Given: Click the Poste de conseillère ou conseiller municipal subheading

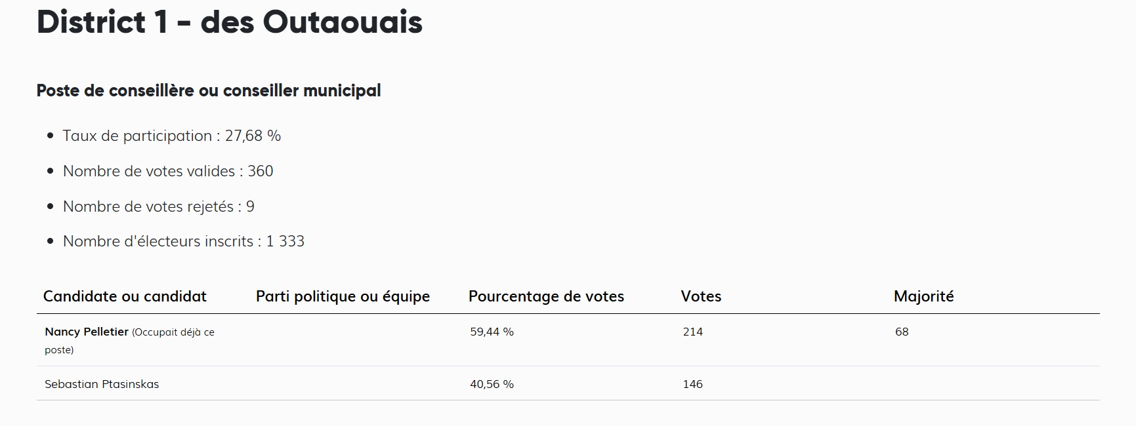Looking at the screenshot, I should [x=208, y=90].
